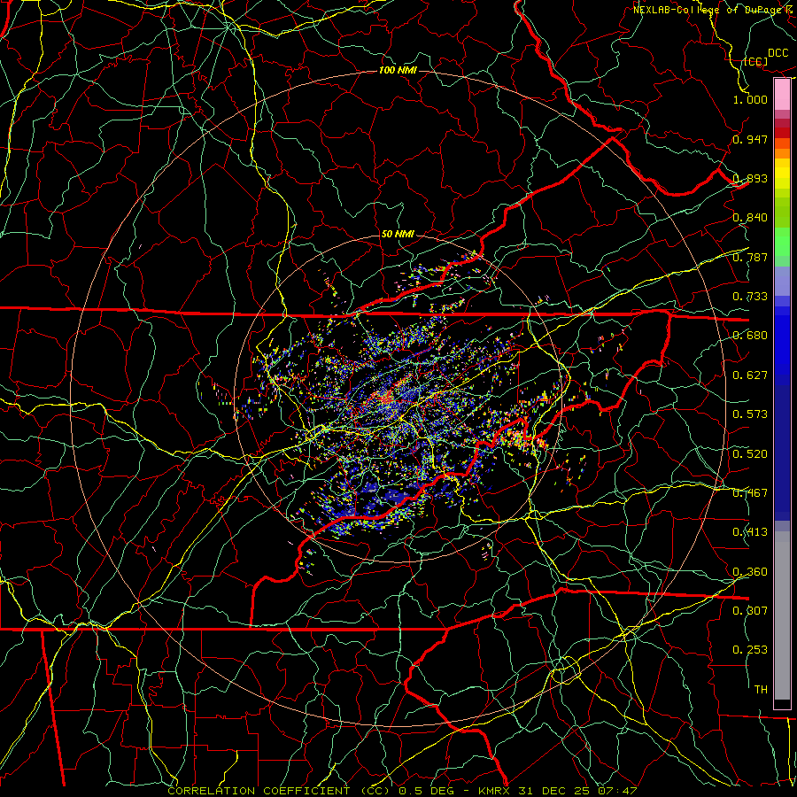Click the 0.573 color scale value
The height and width of the screenshot is (797, 797).
click(x=750, y=414)
